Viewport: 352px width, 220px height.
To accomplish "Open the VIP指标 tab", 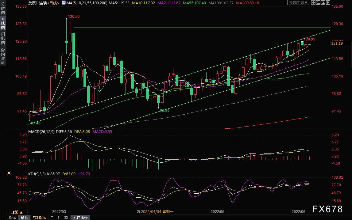I will tap(39, 218).
